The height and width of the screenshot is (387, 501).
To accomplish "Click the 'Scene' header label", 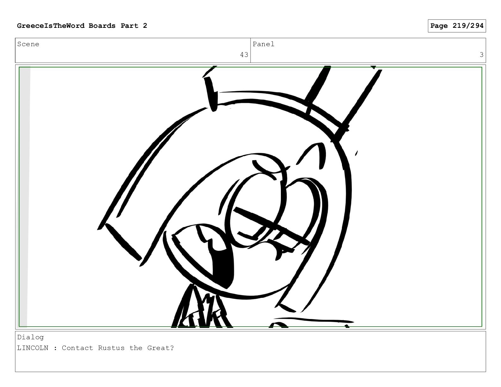I will pyautogui.click(x=28, y=44).
